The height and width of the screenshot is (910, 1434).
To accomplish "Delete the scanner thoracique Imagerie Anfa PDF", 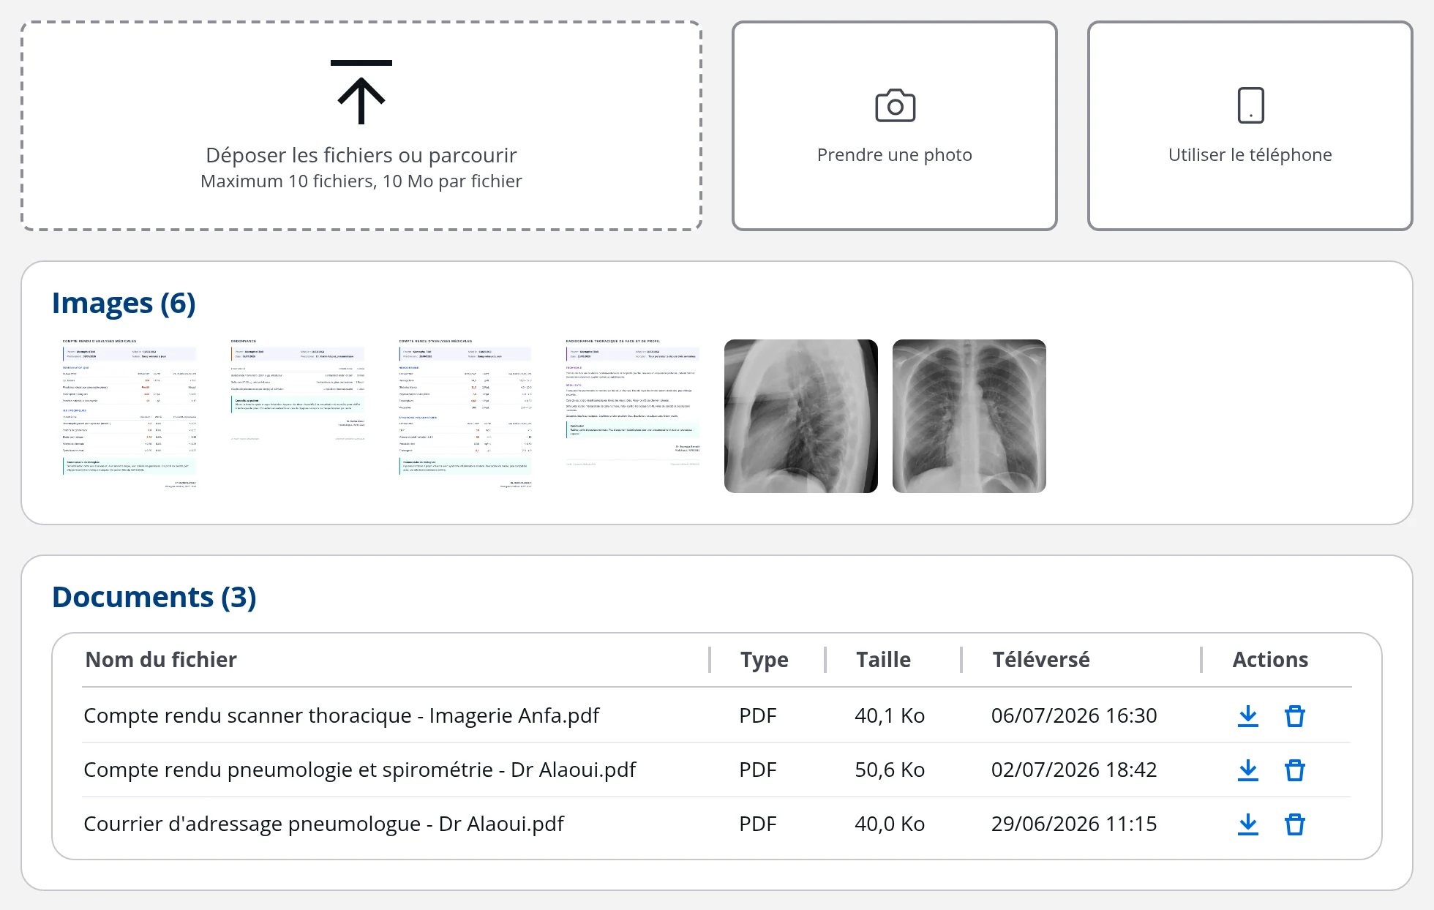I will 1295,715.
